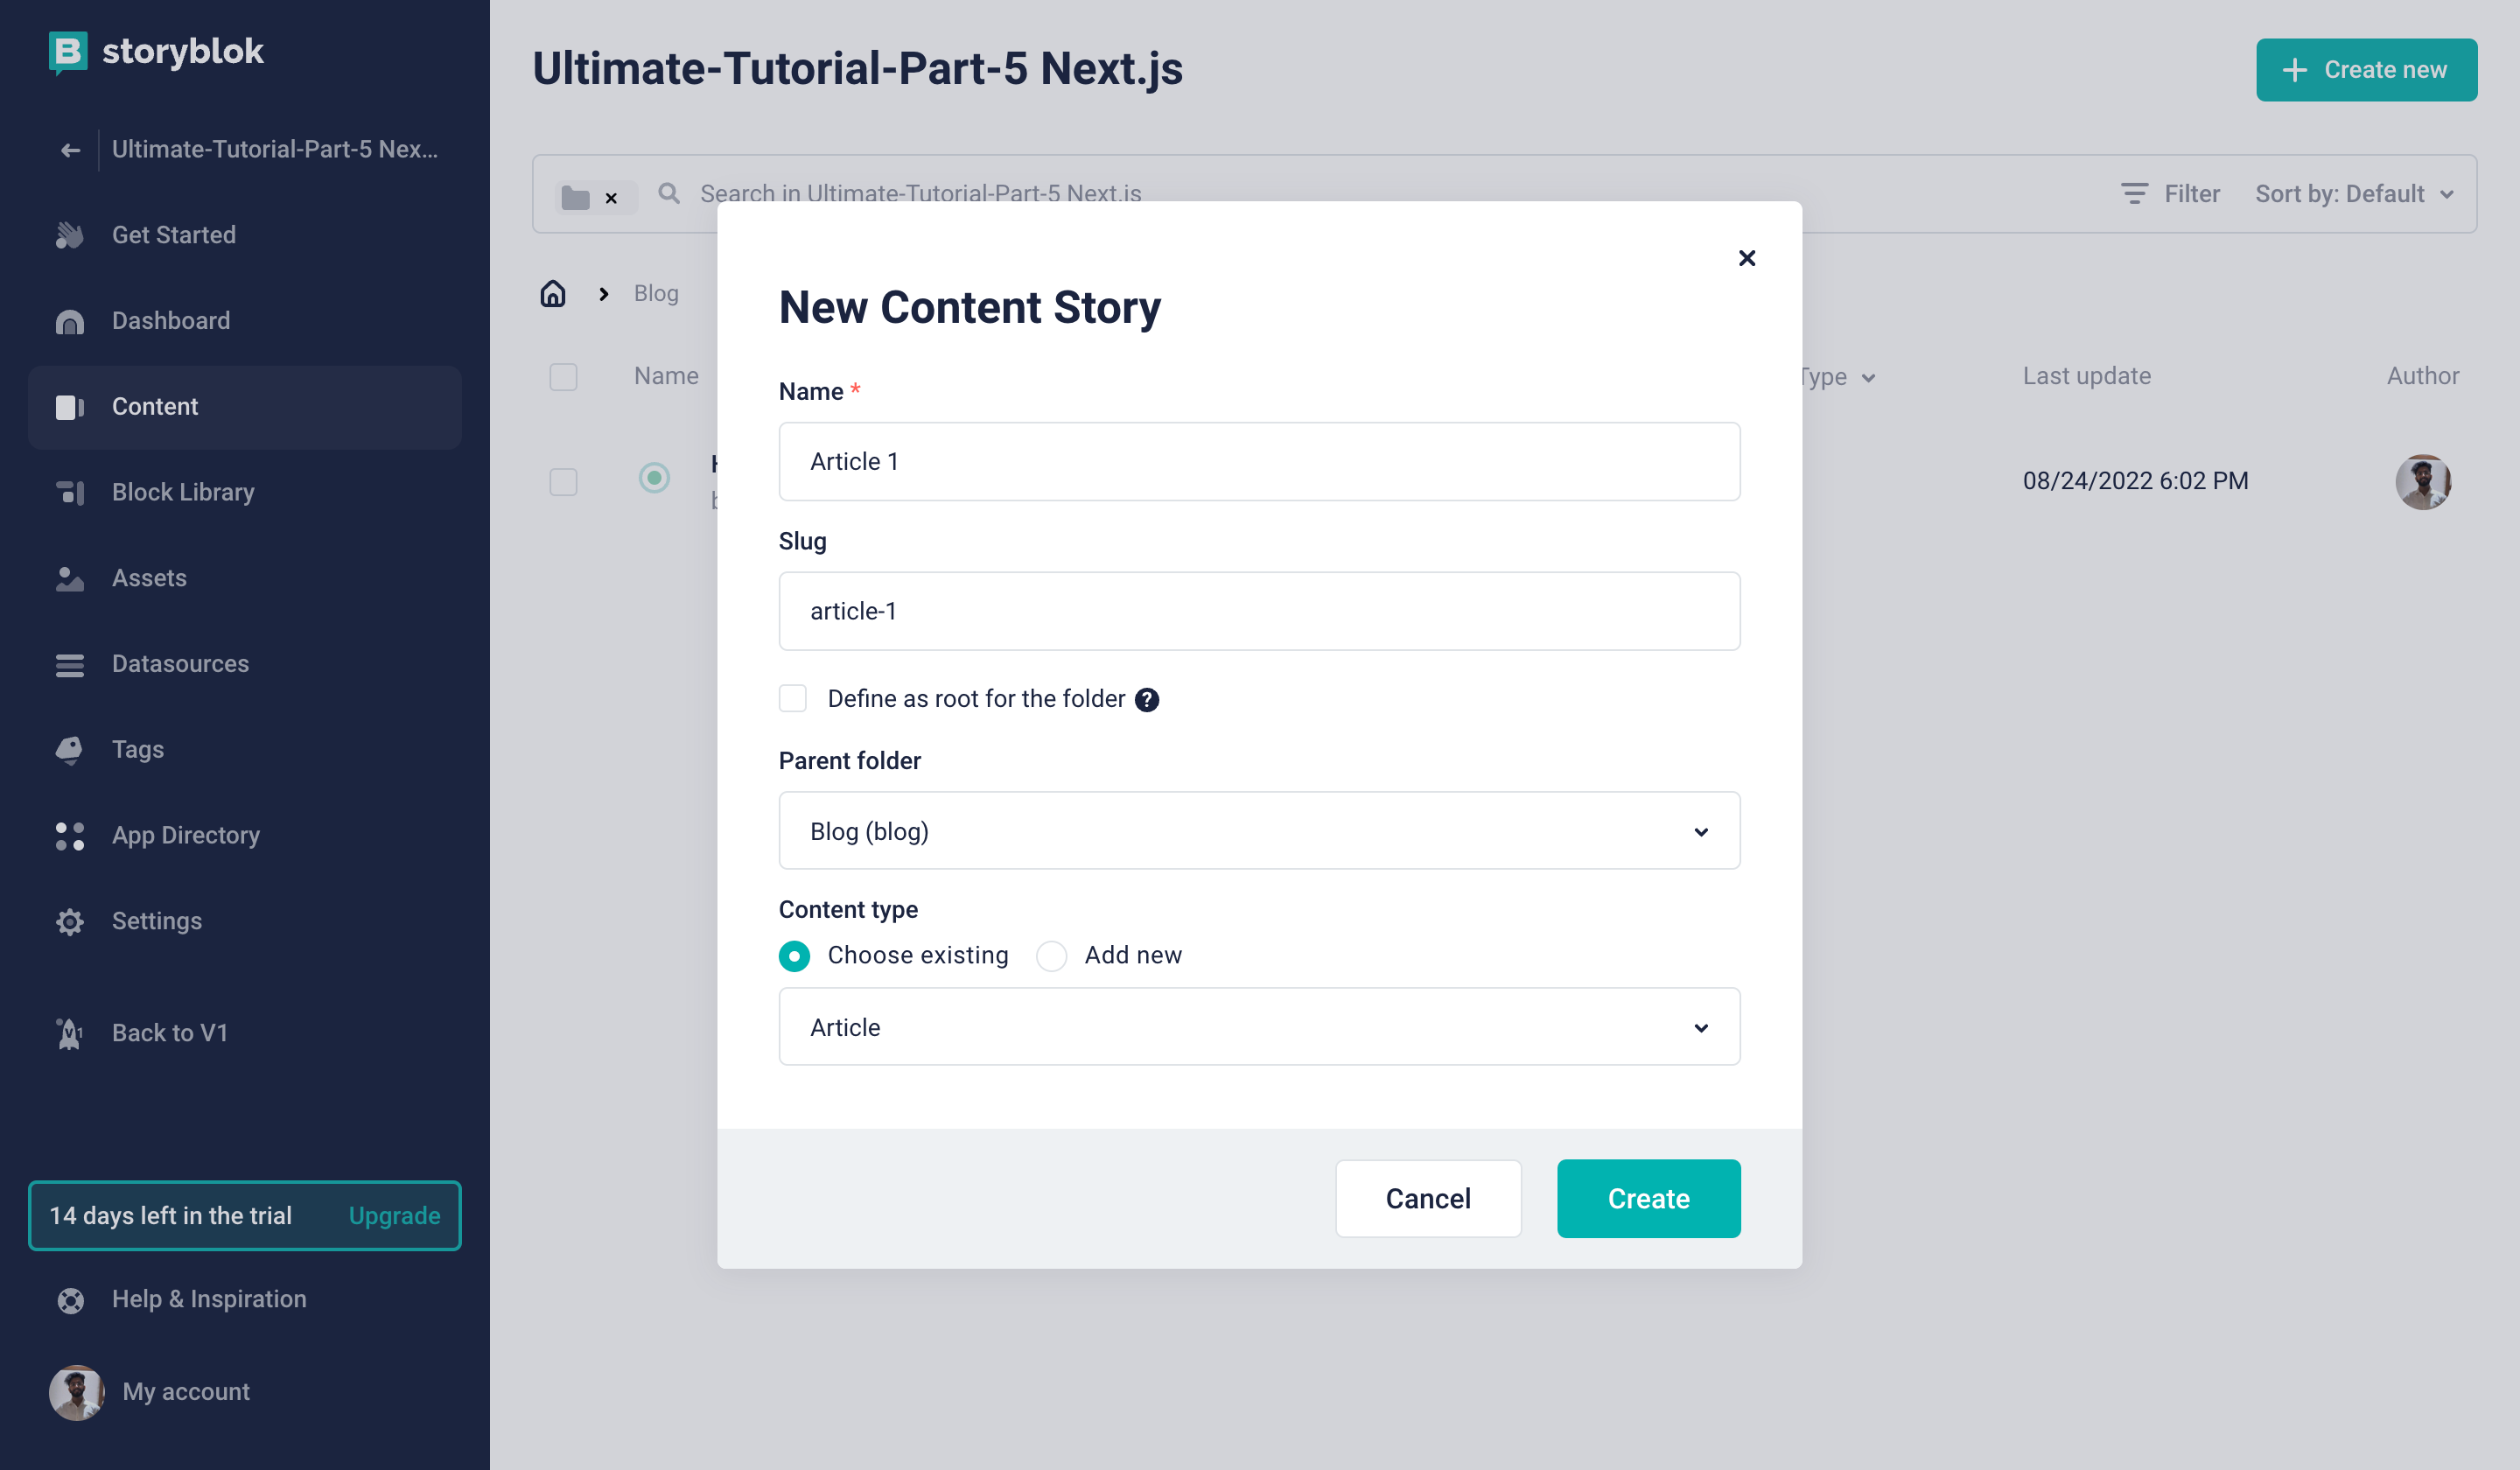
Task: Click the Storyblok logo icon
Action: click(x=68, y=52)
